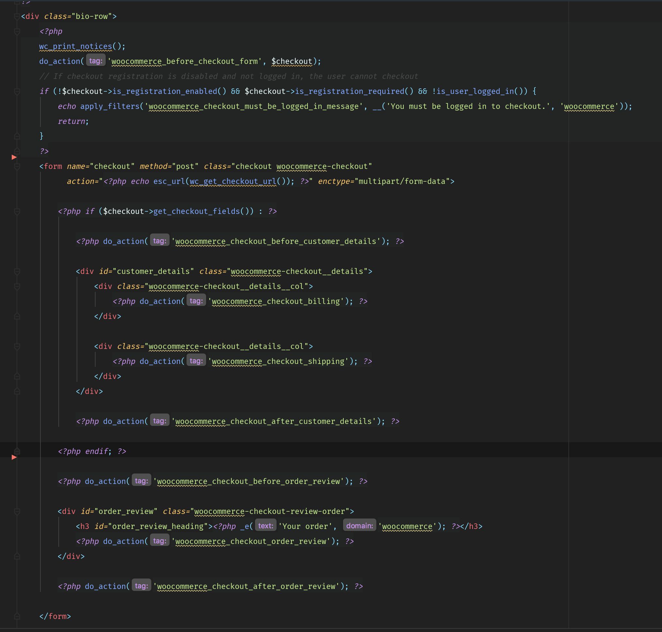Viewport: 662px width, 632px height.
Task: Collapse the order_review div fold marker
Action: [x=17, y=511]
